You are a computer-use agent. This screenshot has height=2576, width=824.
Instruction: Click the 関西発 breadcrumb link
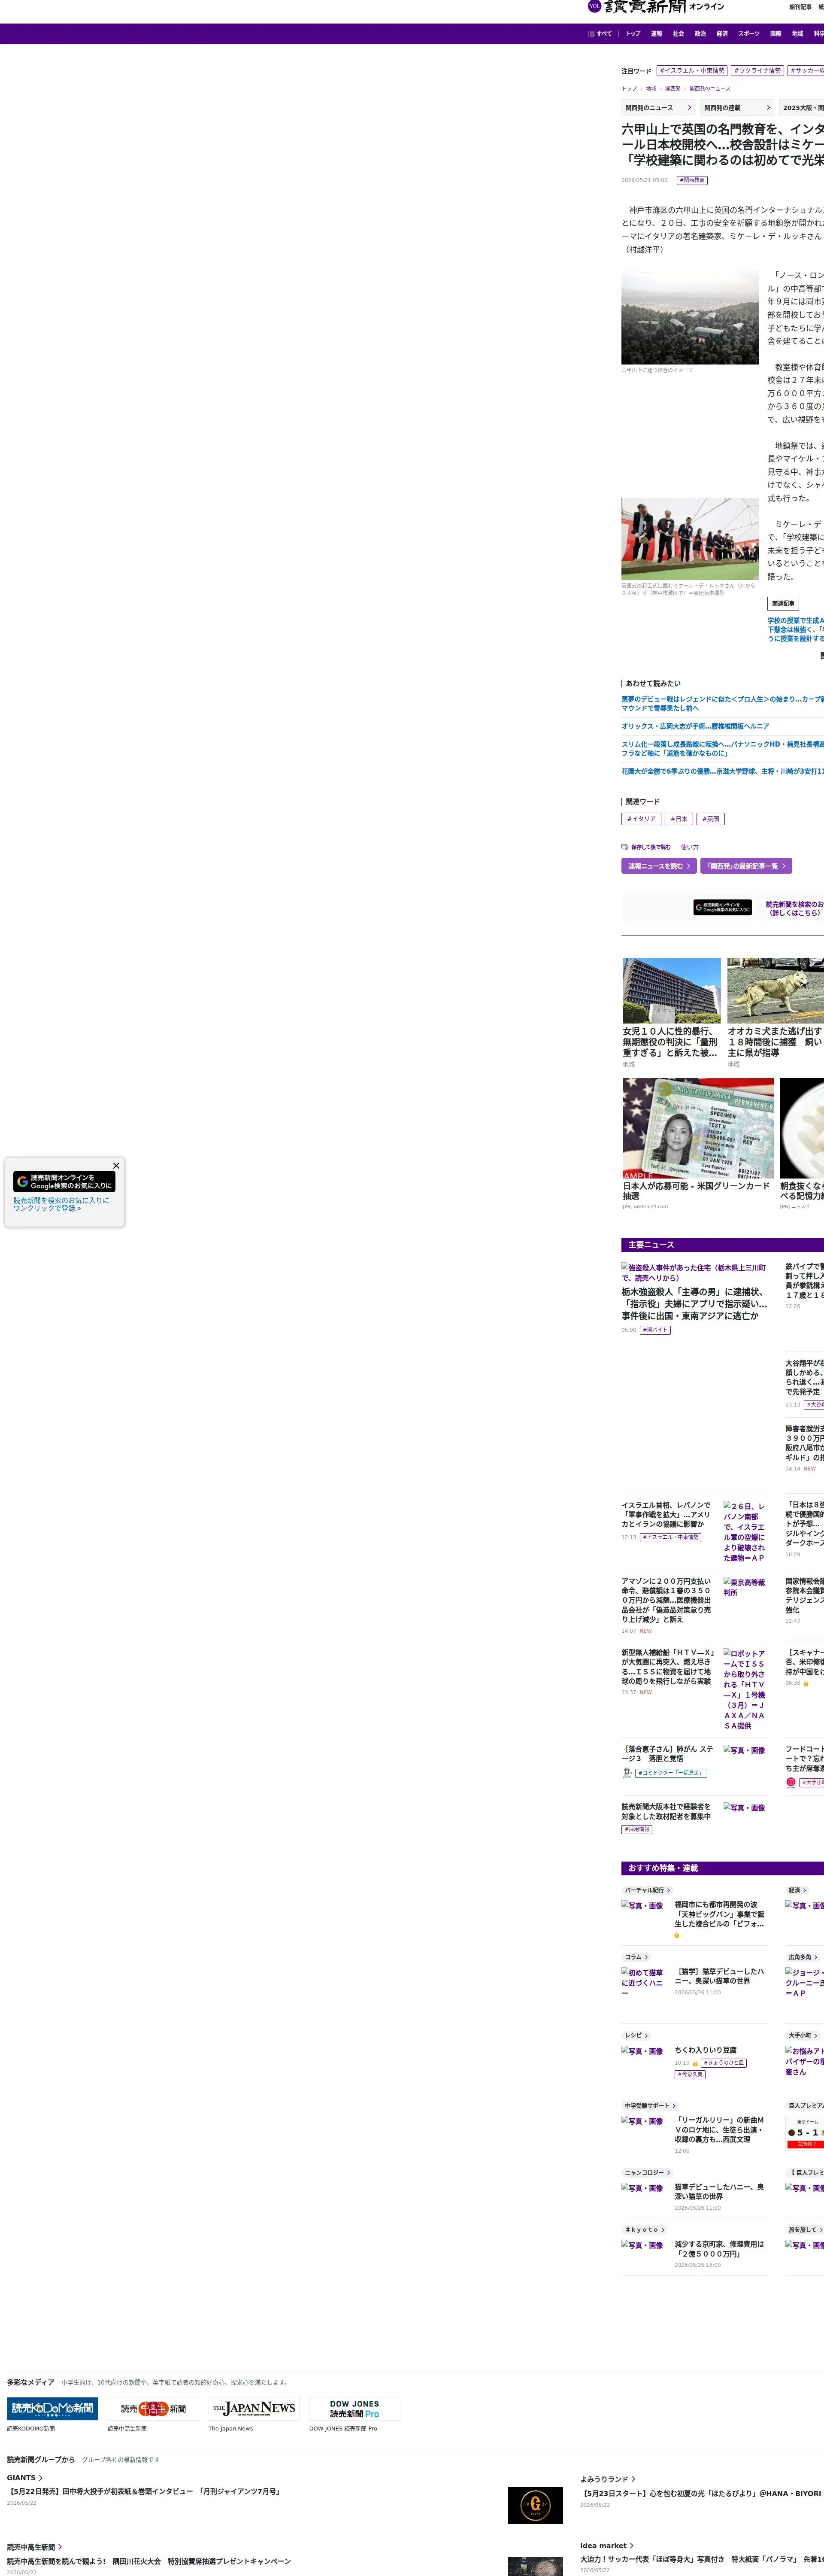pos(673,89)
